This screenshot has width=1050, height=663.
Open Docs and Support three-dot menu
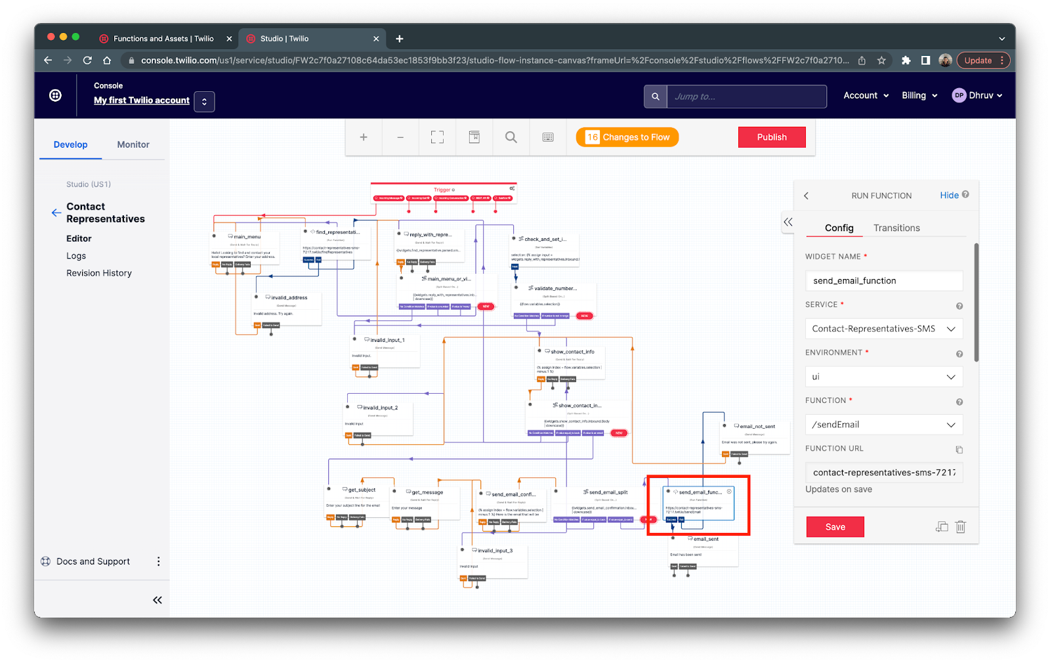158,561
